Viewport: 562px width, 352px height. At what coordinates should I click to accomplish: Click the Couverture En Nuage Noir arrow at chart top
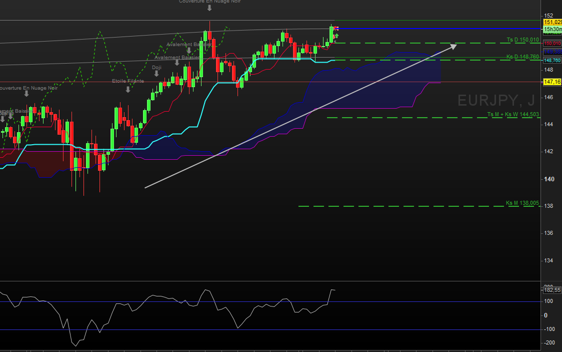coord(209,8)
